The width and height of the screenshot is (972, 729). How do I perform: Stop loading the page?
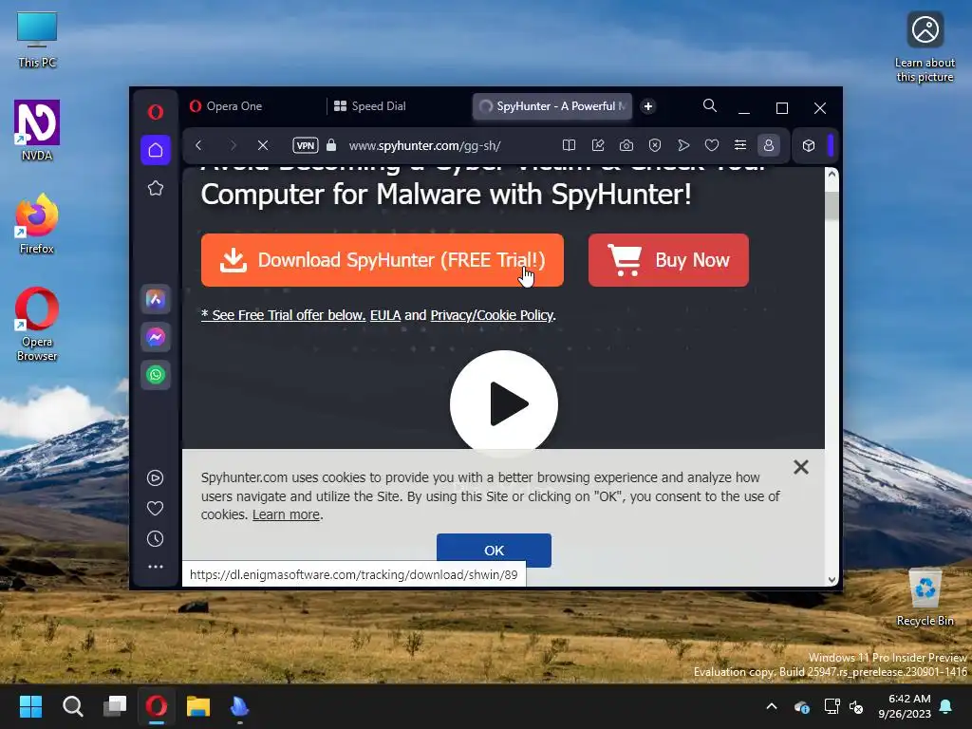pyautogui.click(x=263, y=145)
